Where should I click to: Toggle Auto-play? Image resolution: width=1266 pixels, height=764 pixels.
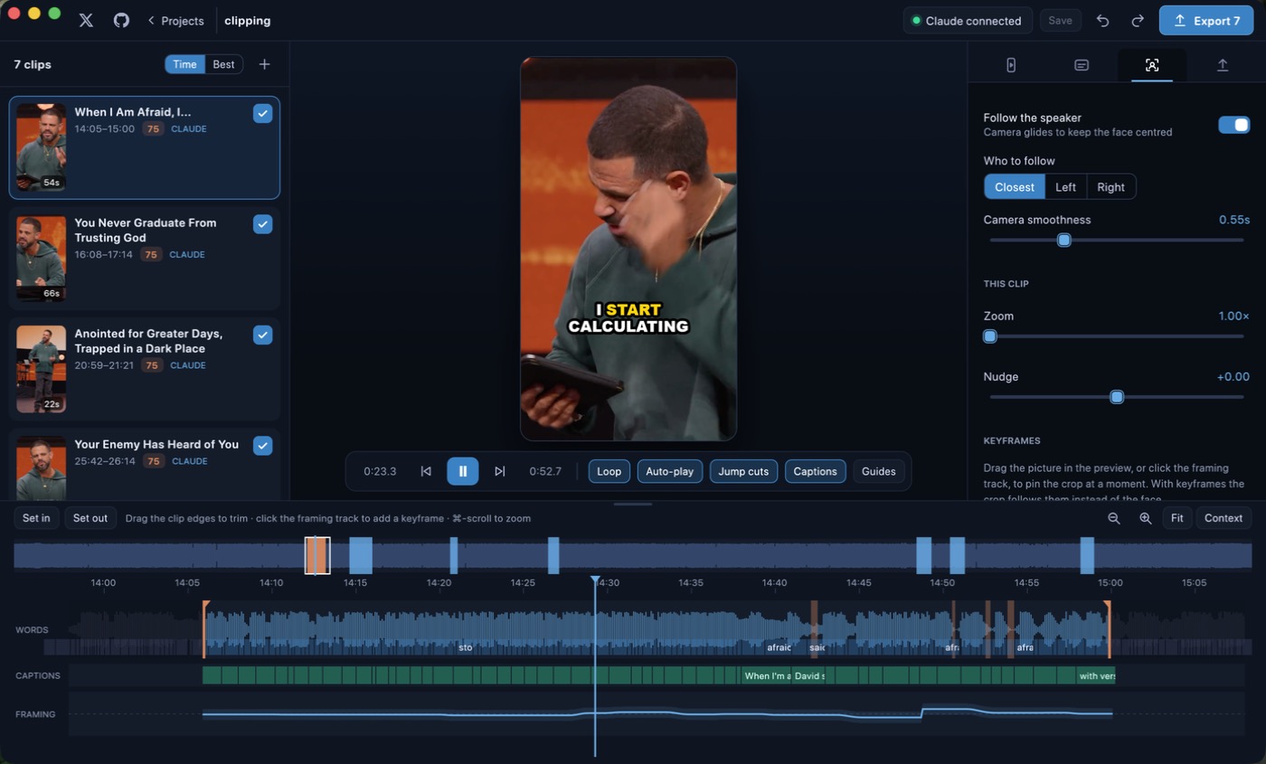pos(670,471)
